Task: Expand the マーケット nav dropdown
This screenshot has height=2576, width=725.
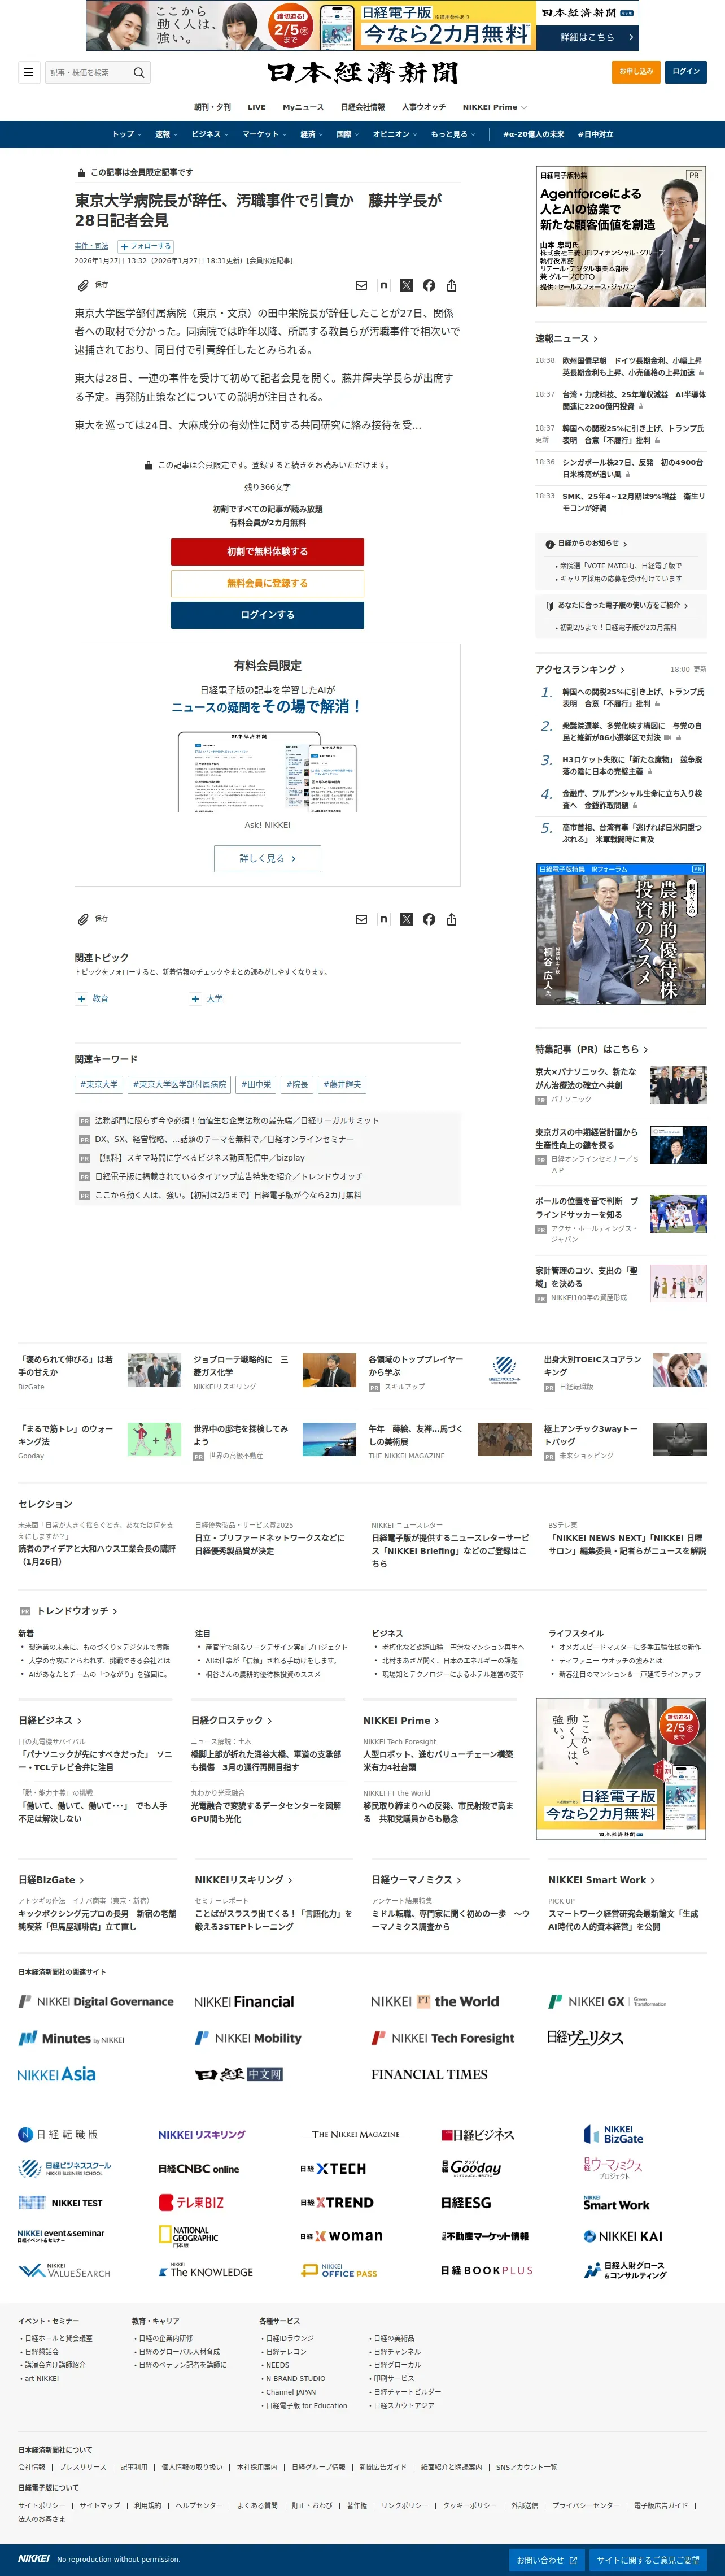Action: point(265,134)
